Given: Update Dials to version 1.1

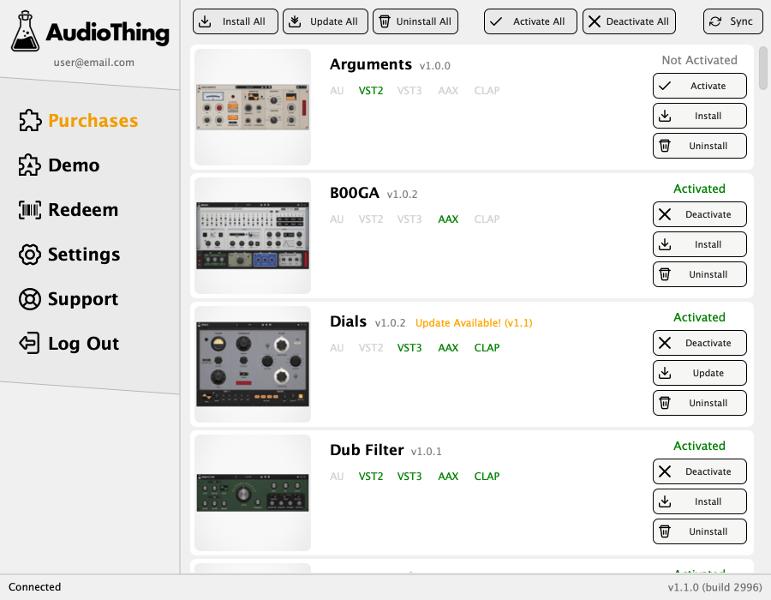Looking at the screenshot, I should 699,373.
